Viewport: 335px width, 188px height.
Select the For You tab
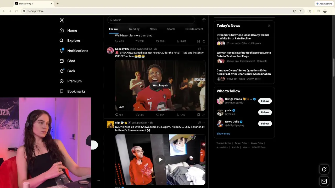(114, 29)
